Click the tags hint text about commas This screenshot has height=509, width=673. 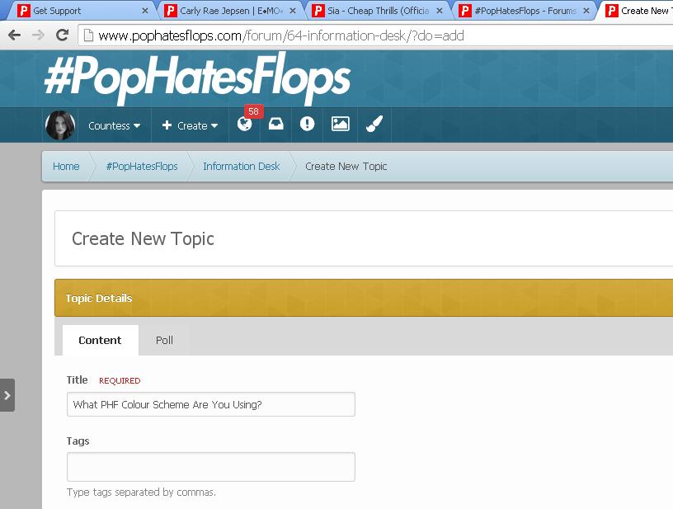coord(141,493)
